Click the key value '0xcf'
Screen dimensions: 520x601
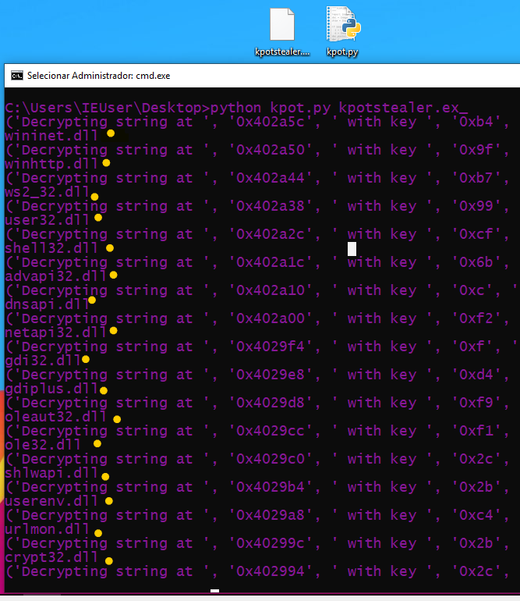(476, 234)
